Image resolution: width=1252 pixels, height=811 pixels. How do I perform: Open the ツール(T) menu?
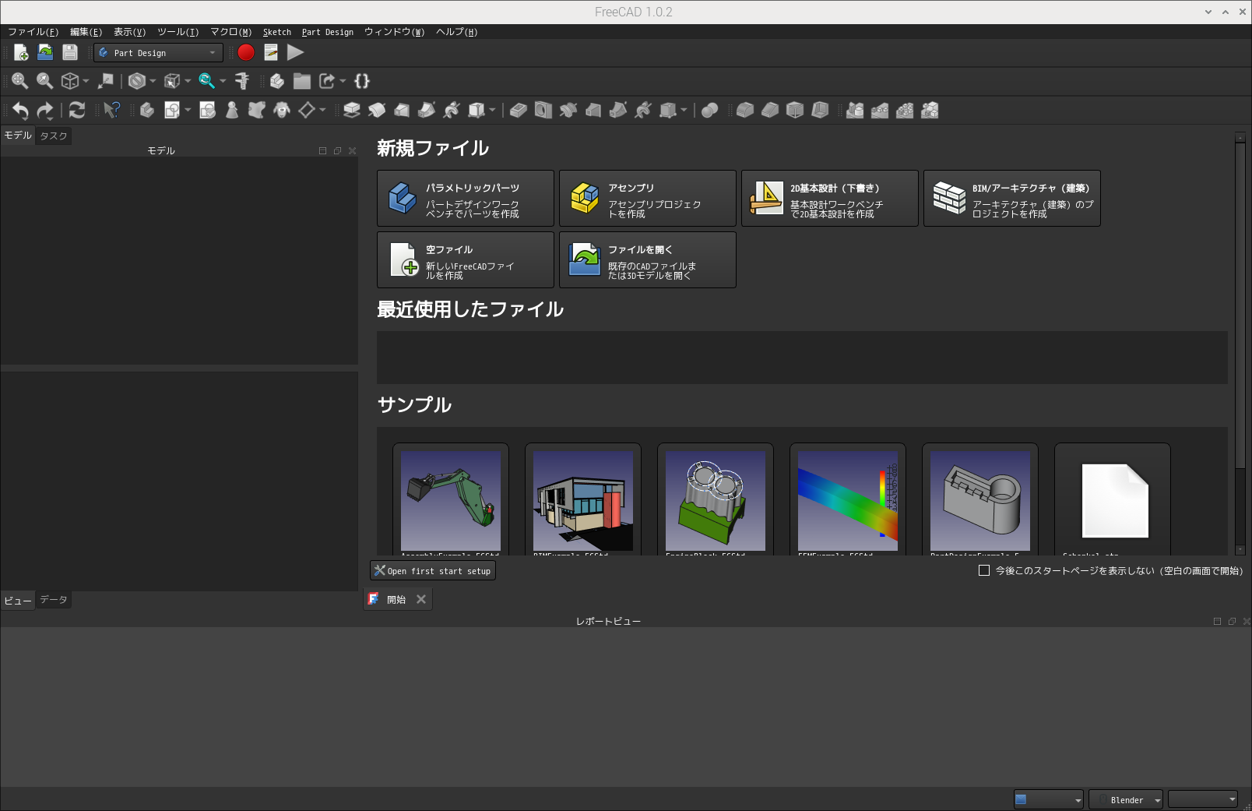[x=178, y=32]
